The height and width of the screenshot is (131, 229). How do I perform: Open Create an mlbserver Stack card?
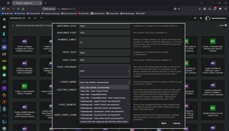pyautogui.click(x=213, y=89)
